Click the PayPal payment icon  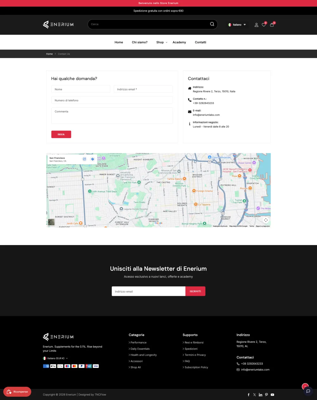coord(81,366)
